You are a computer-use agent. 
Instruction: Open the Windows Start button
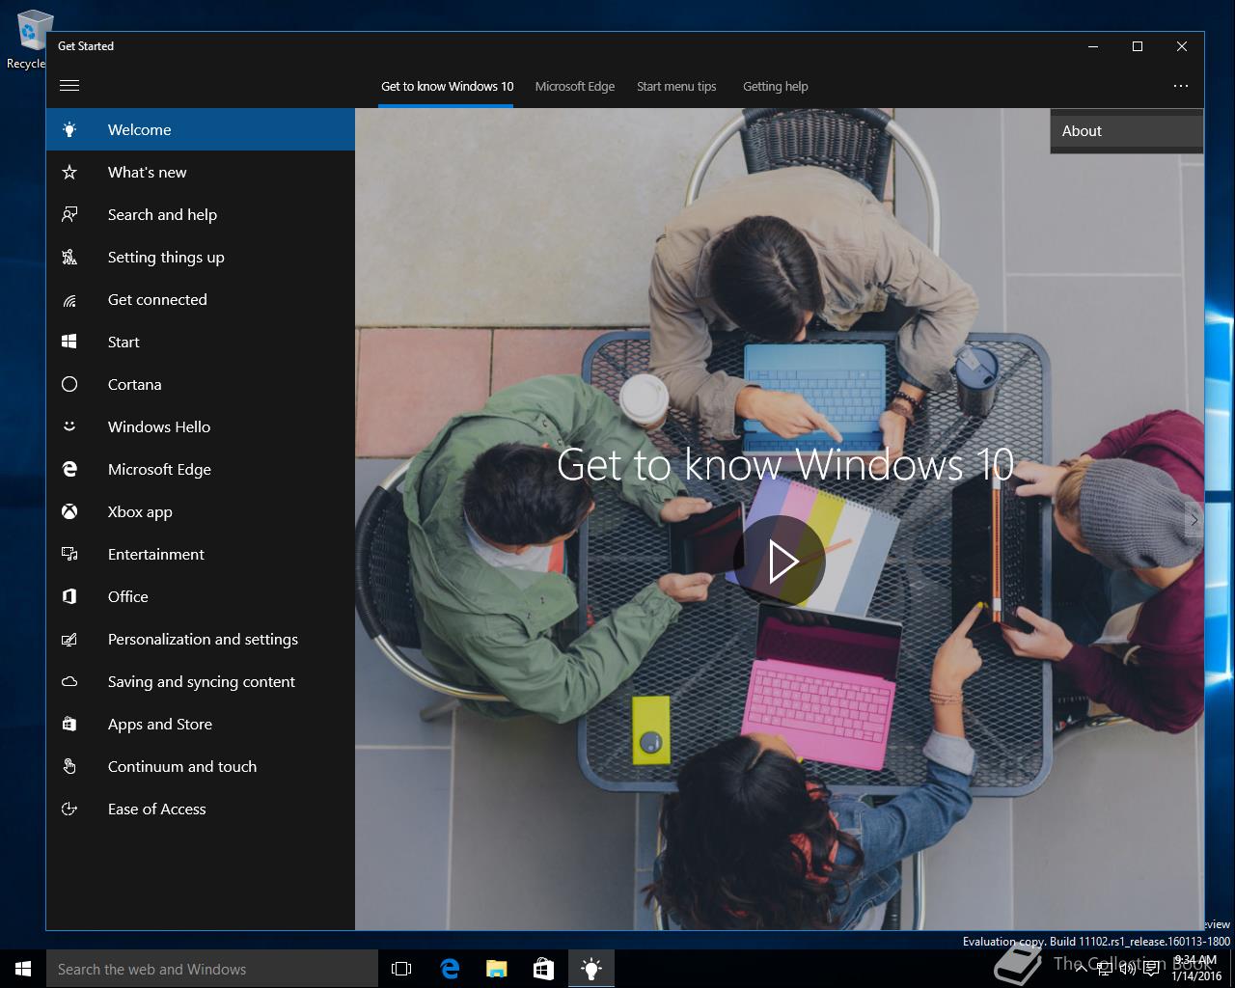click(x=23, y=969)
